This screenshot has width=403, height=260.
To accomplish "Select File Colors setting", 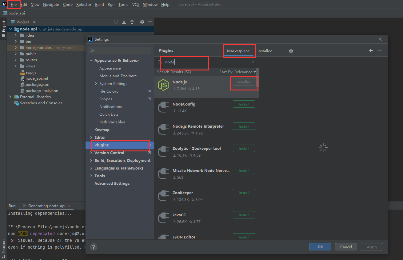I will click(x=109, y=91).
